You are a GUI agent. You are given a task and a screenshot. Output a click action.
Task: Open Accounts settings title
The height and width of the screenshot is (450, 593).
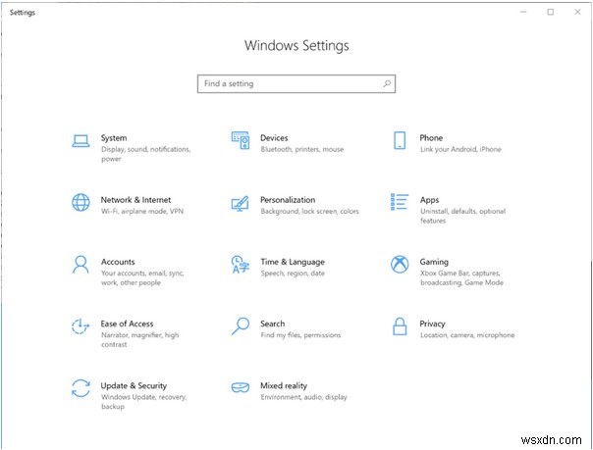click(x=118, y=262)
